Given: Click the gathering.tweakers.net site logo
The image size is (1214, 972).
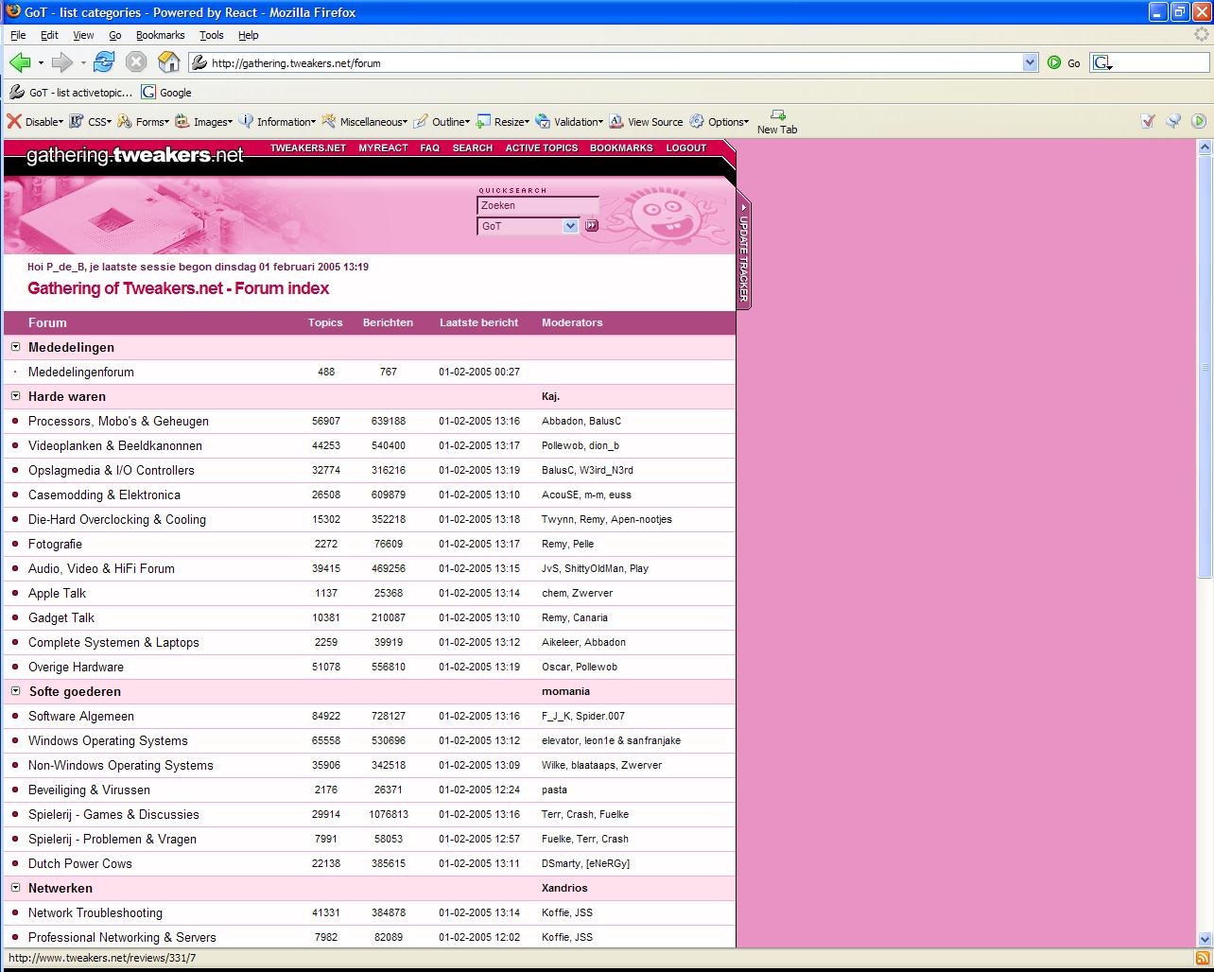Looking at the screenshot, I should click(x=134, y=155).
